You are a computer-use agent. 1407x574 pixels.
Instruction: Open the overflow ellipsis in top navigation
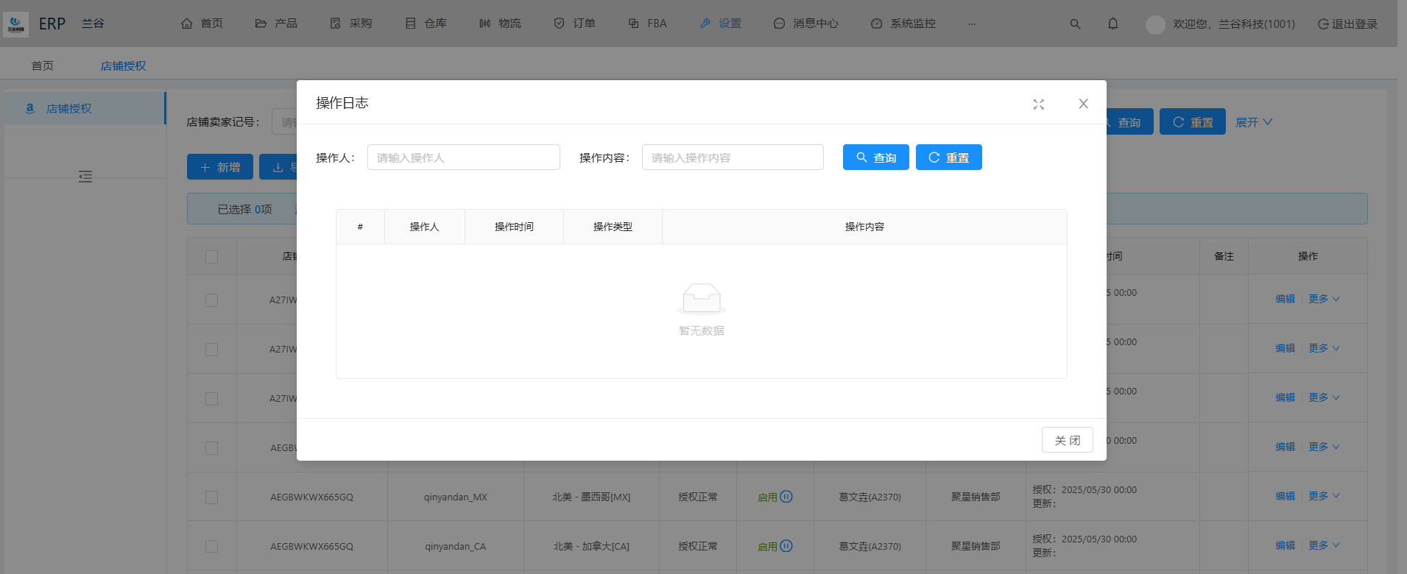coord(972,24)
